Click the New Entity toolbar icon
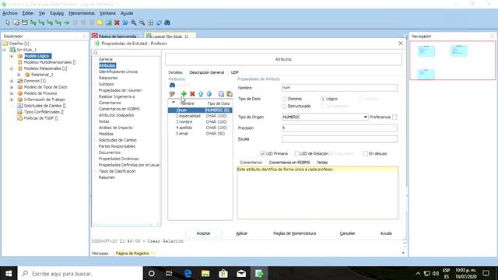 click(x=16, y=23)
